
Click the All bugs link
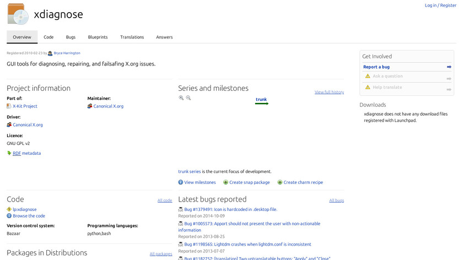pyautogui.click(x=336, y=201)
